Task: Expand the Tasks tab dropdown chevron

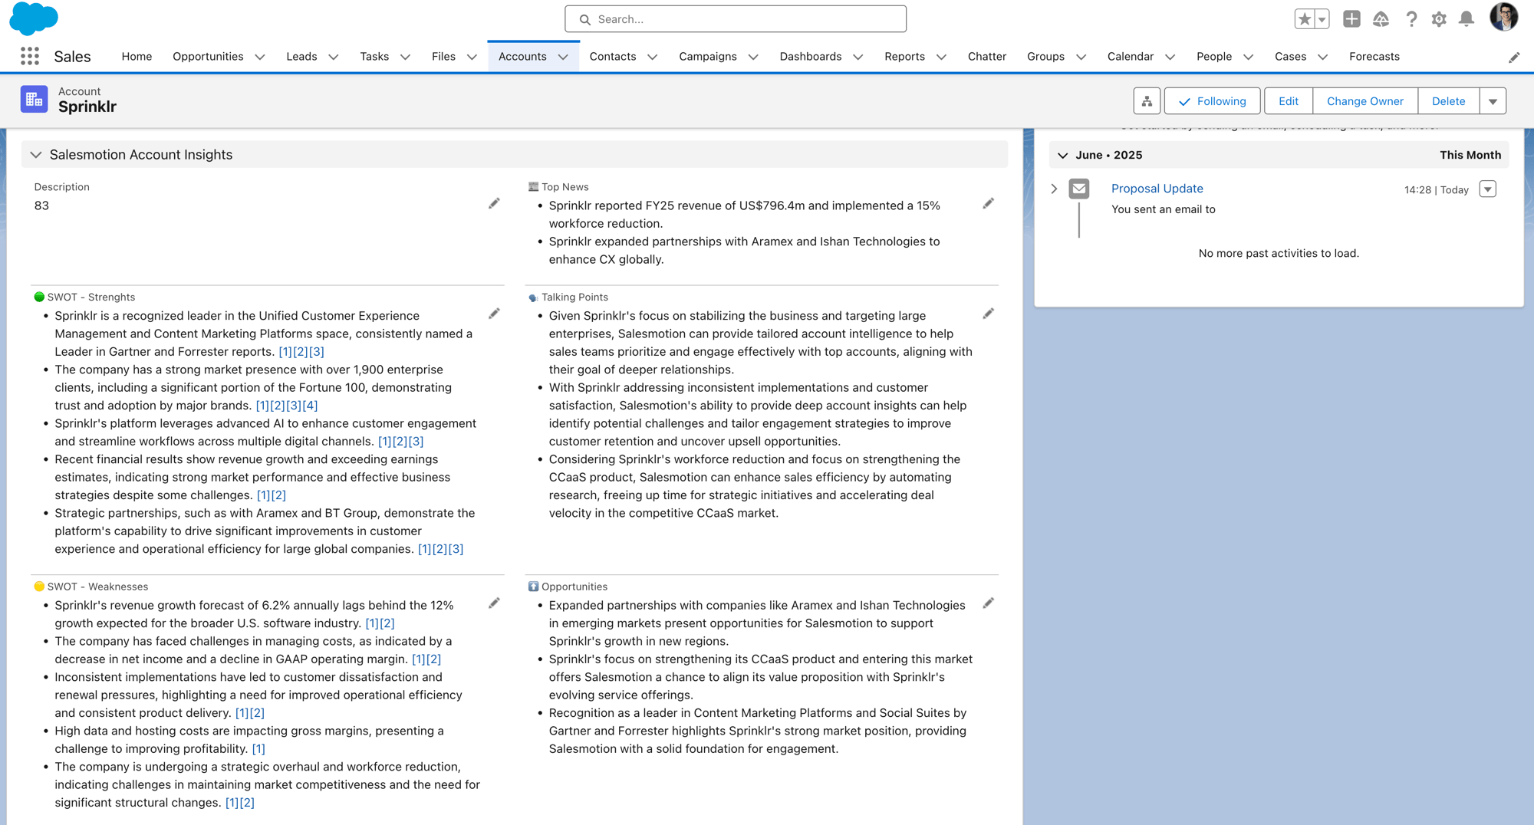Action: (406, 57)
